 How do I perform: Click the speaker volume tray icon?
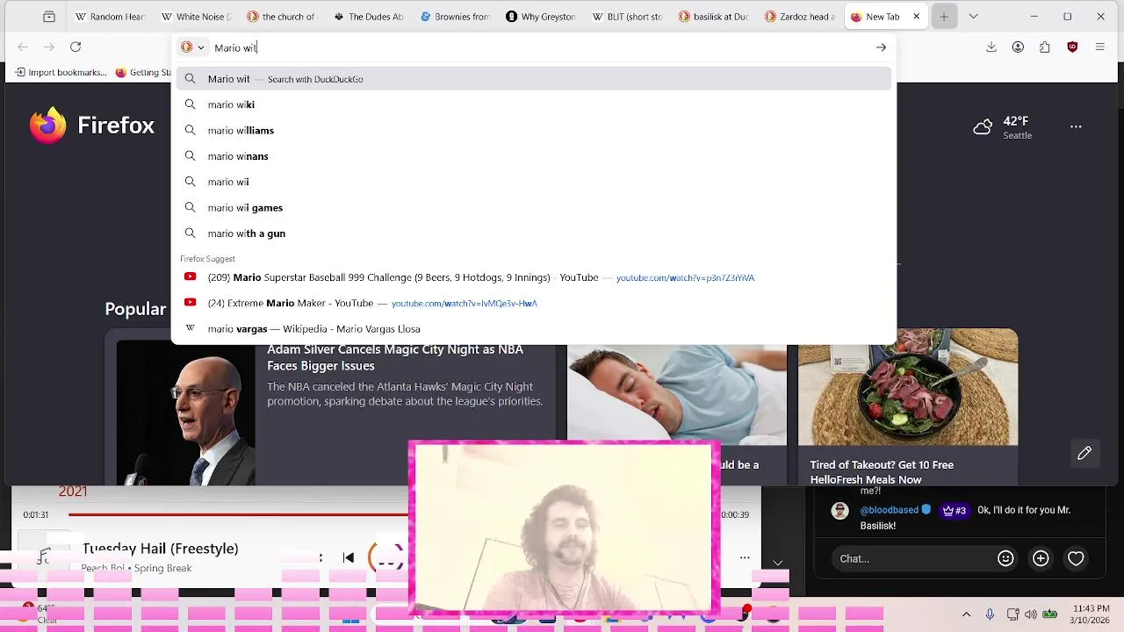(1030, 614)
